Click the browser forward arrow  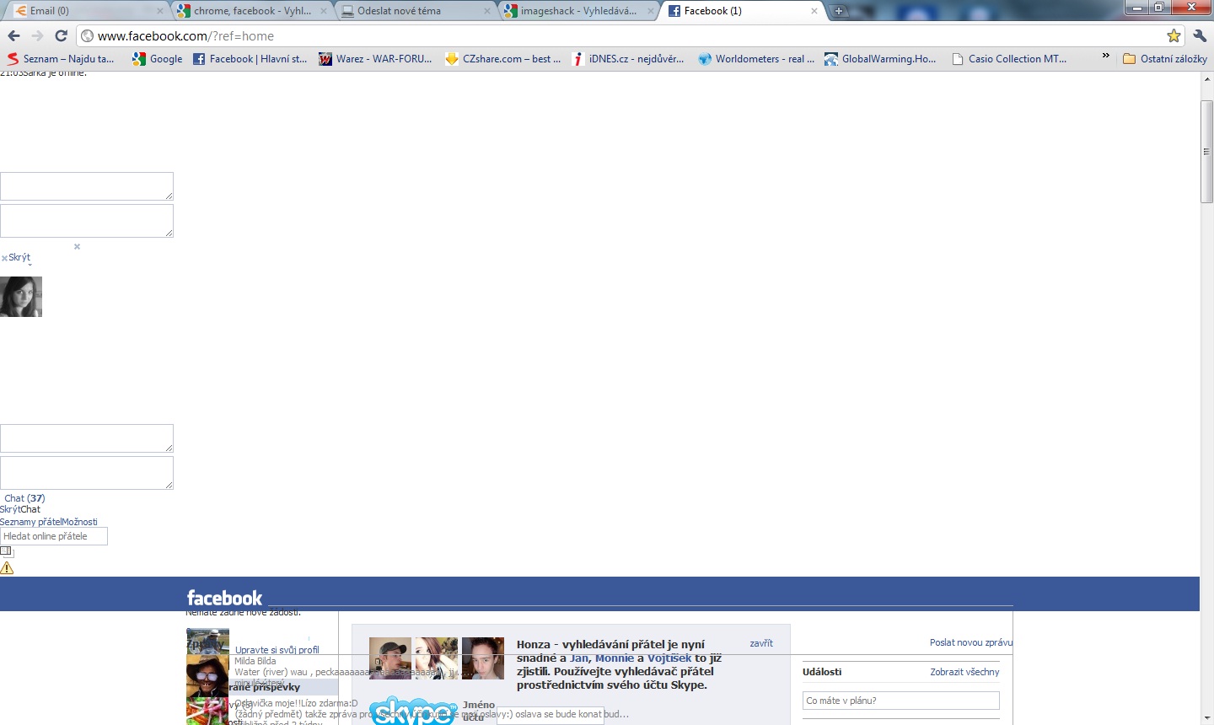tap(37, 36)
